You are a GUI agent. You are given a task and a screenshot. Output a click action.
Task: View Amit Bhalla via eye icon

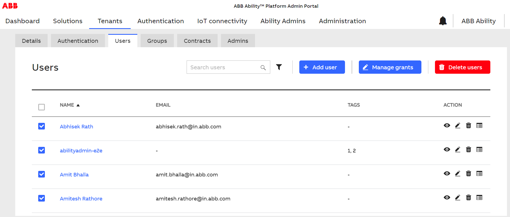coord(447,173)
